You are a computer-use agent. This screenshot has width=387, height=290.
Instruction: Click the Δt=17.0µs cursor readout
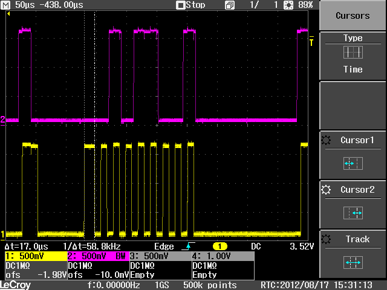[27, 246]
